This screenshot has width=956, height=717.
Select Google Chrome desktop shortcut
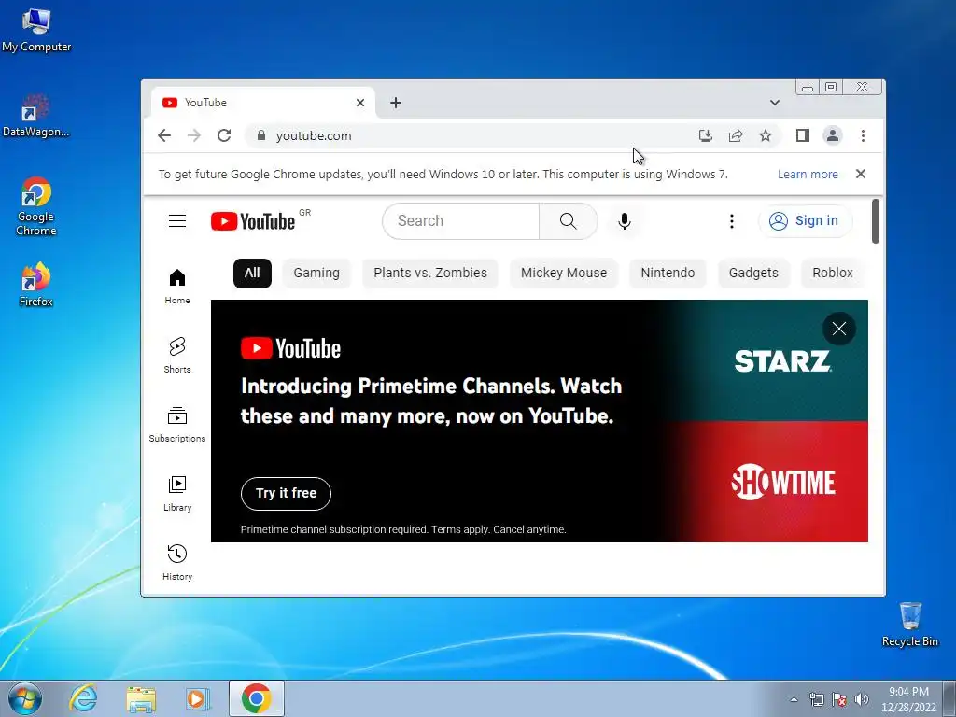[36, 206]
